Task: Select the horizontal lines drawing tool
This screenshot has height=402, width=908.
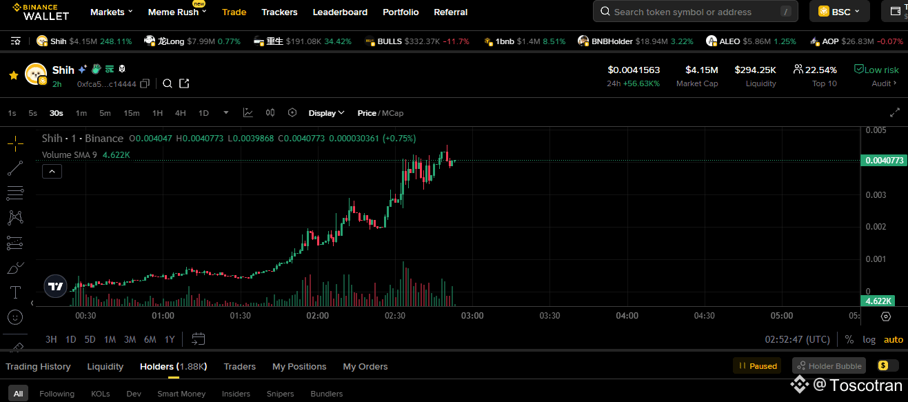Action: pyautogui.click(x=15, y=193)
